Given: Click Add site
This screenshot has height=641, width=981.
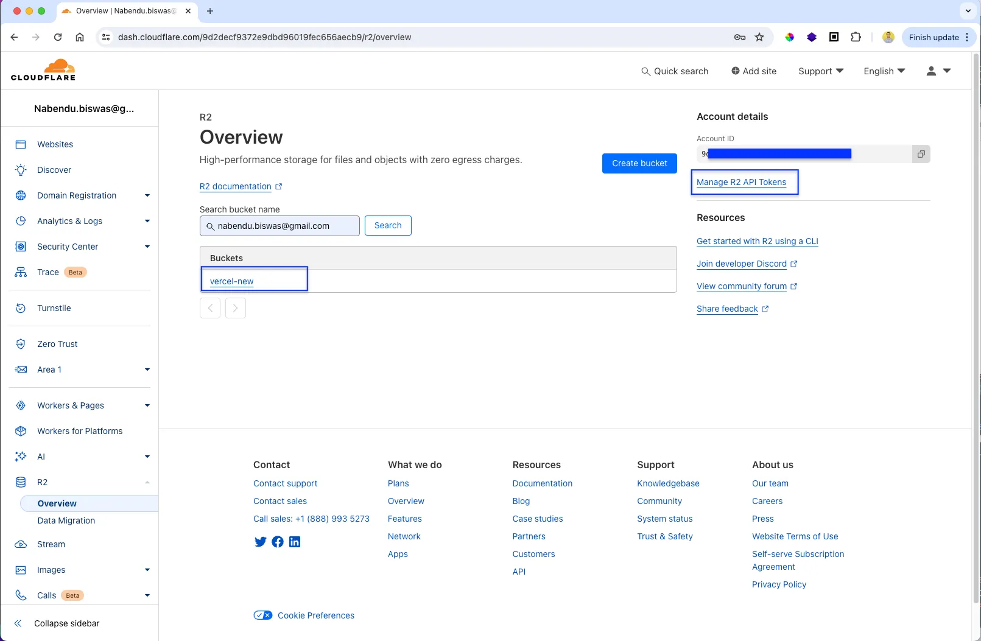Looking at the screenshot, I should point(754,71).
